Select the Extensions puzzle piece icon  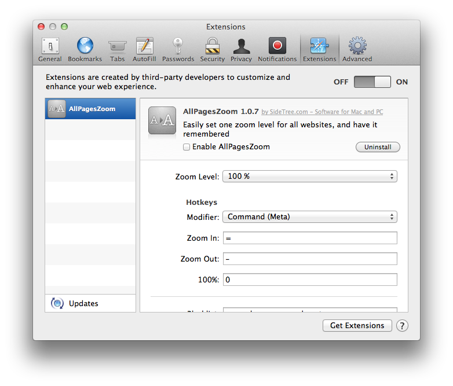tap(320, 45)
